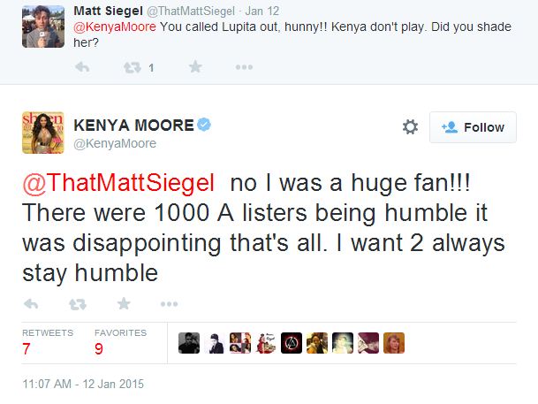Favorite Matt Siegel's tweet with star
The width and height of the screenshot is (538, 404).
point(195,67)
